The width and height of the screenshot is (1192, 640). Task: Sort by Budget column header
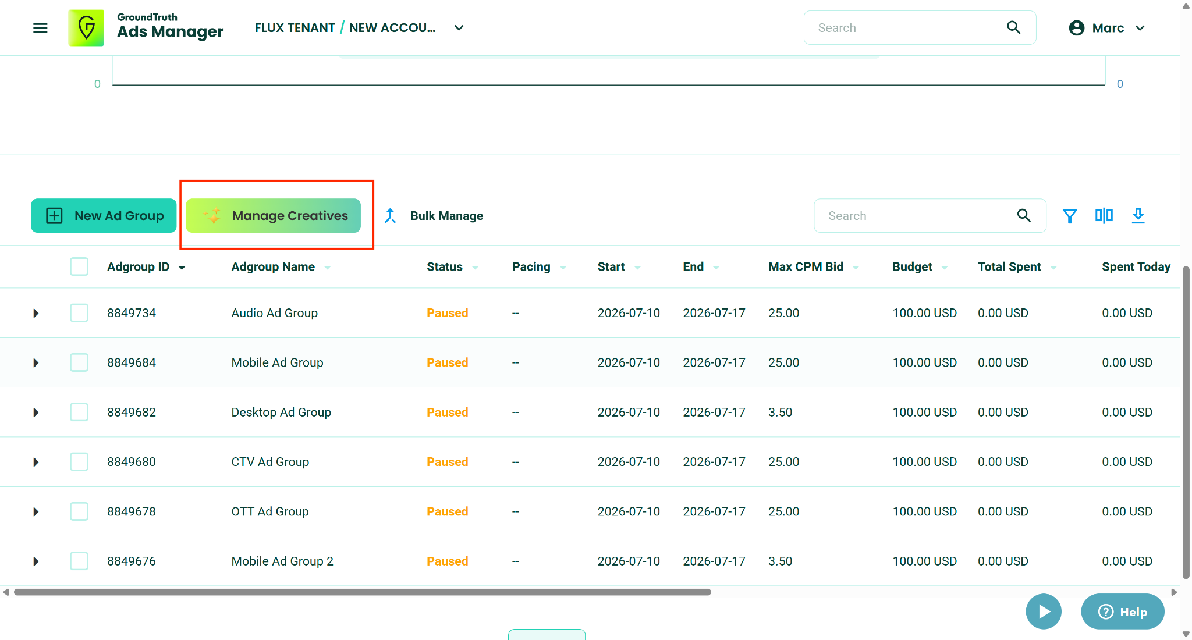point(920,266)
